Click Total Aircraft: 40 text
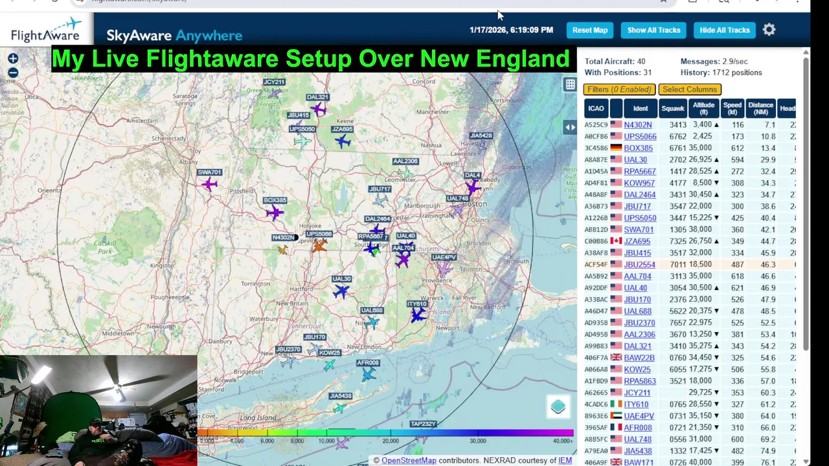Screen dimensions: 829x466 (615, 61)
